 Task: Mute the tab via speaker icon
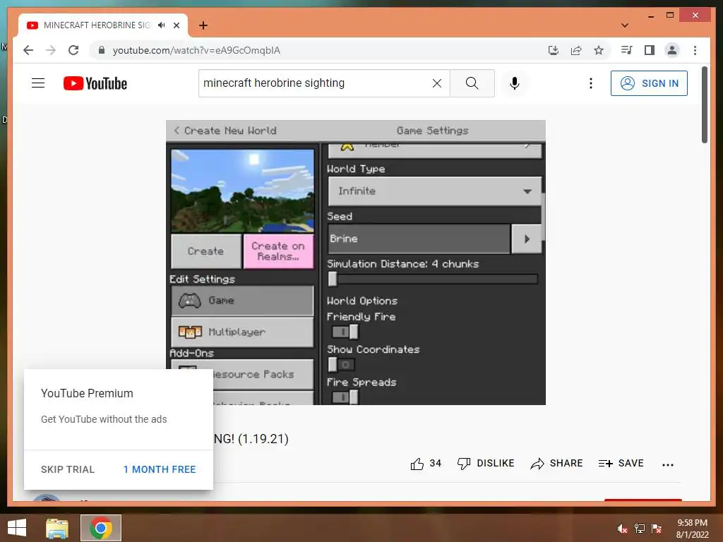161,25
